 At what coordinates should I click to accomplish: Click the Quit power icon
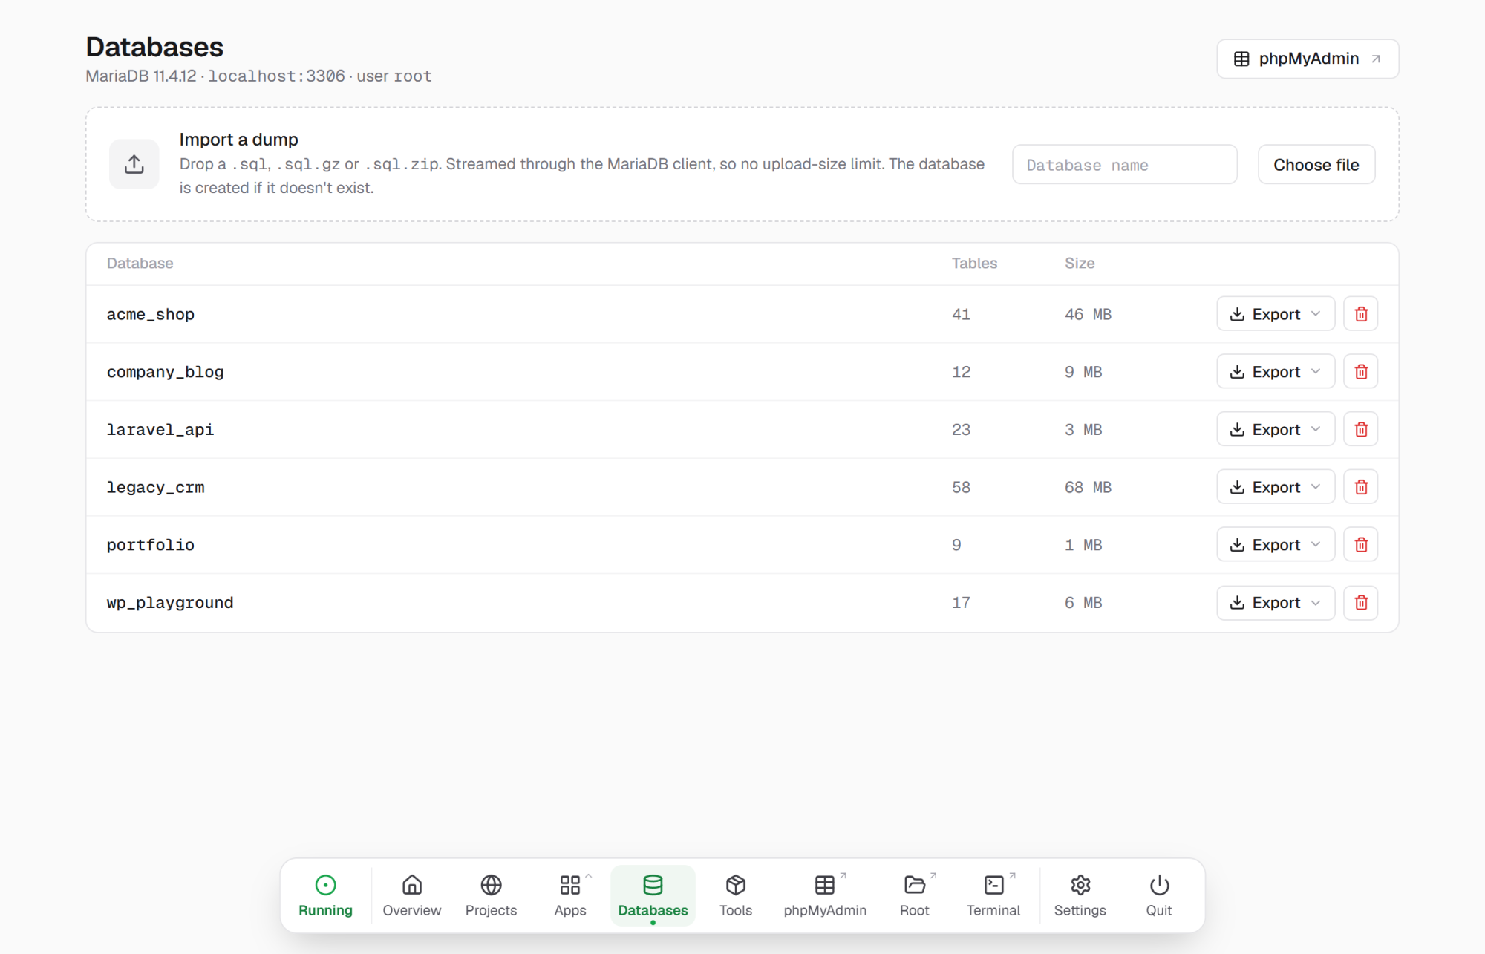click(x=1159, y=895)
